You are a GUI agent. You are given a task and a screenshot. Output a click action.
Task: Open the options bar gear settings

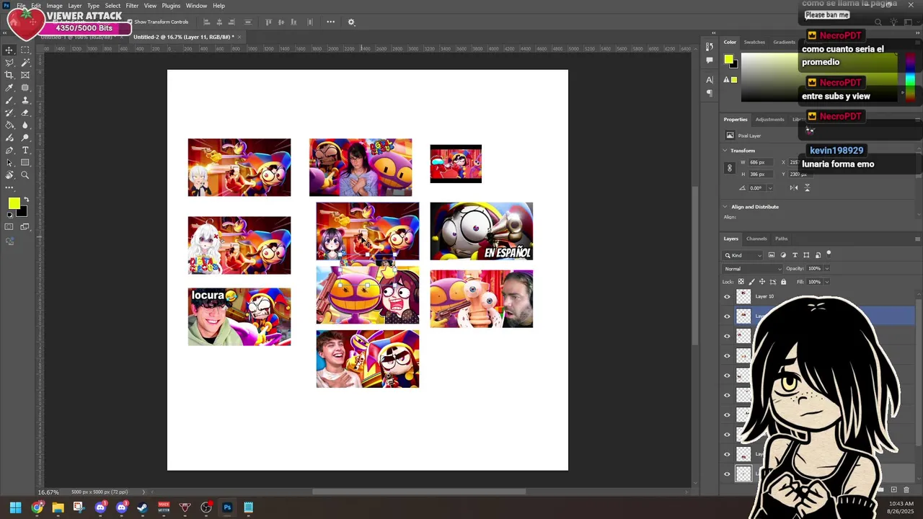pos(351,22)
